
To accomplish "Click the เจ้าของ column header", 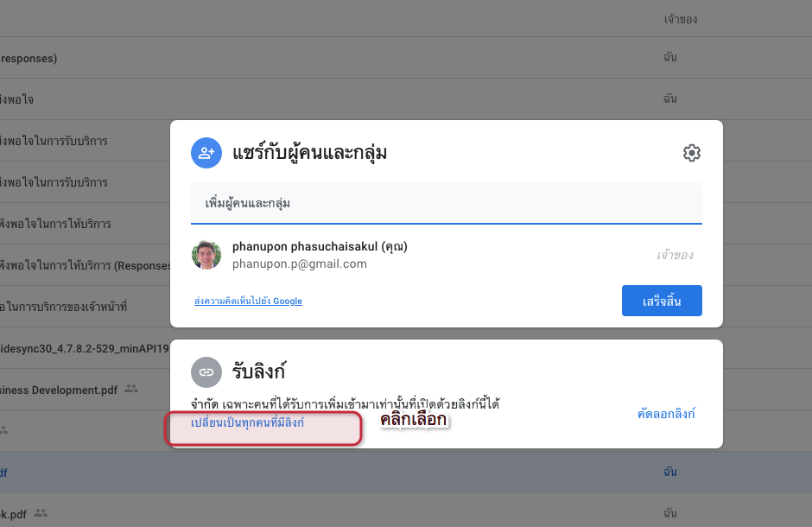I will (681, 20).
